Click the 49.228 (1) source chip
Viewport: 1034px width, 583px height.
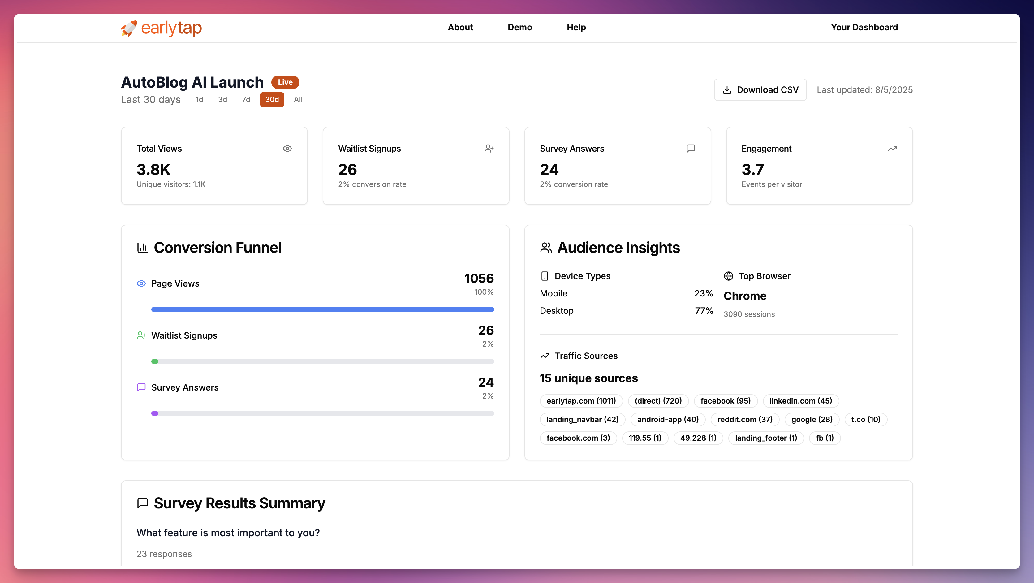click(x=698, y=438)
